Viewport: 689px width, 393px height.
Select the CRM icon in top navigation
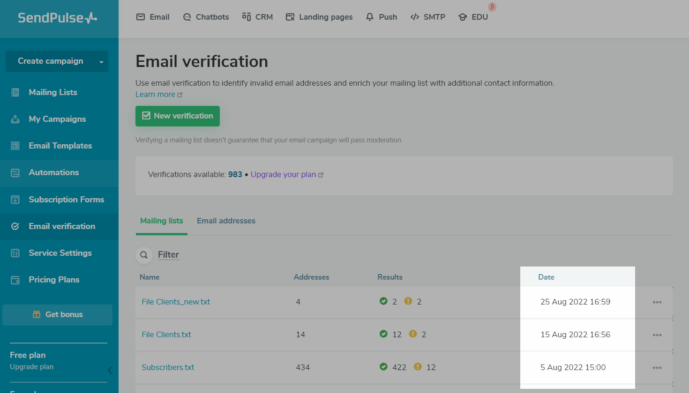point(246,16)
